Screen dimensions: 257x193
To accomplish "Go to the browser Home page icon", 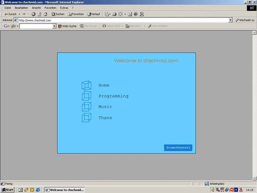I will pyautogui.click(x=45, y=14).
